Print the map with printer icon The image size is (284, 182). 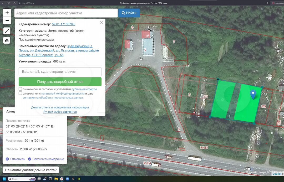(7, 40)
